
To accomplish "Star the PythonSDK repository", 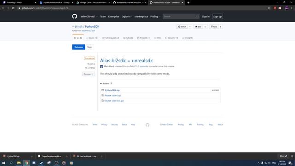I will click(198, 27).
